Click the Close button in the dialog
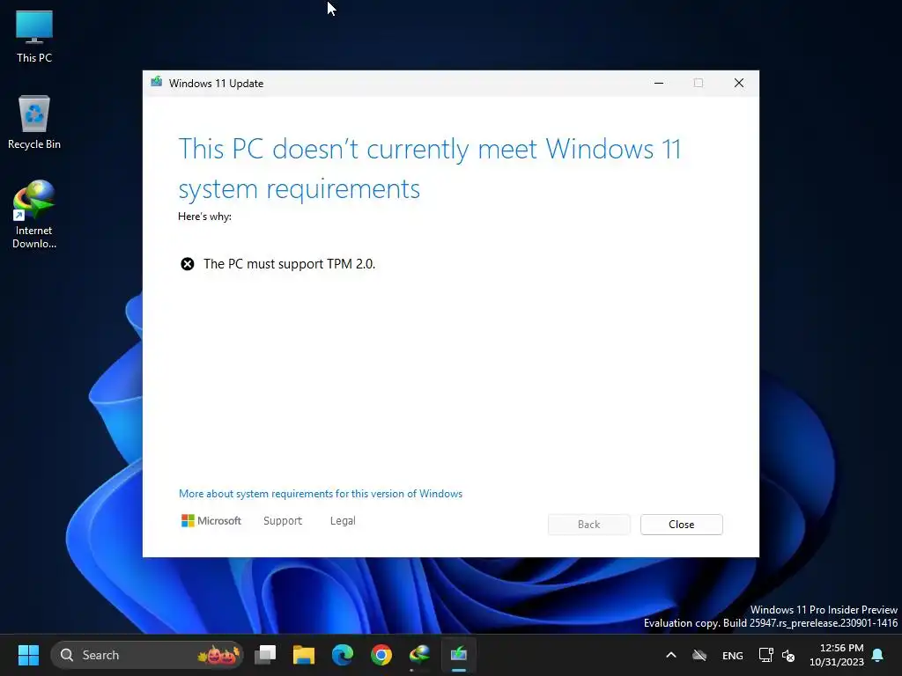The width and height of the screenshot is (902, 676). click(x=681, y=525)
